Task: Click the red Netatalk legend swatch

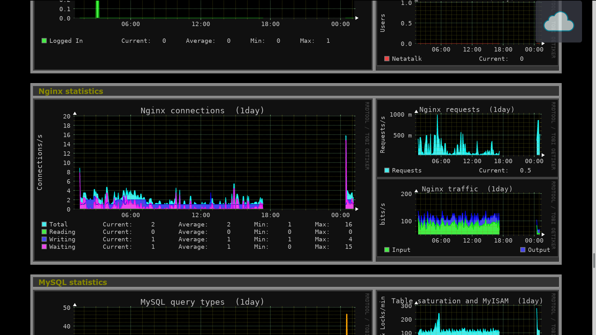Action: (x=387, y=59)
